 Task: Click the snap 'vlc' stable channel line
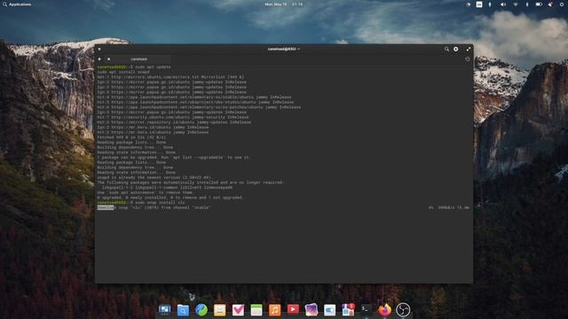coord(154,207)
